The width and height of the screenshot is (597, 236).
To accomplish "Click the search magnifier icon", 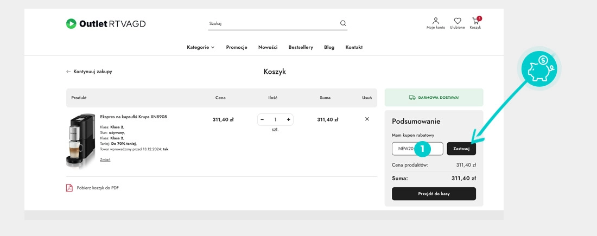I will tap(343, 23).
